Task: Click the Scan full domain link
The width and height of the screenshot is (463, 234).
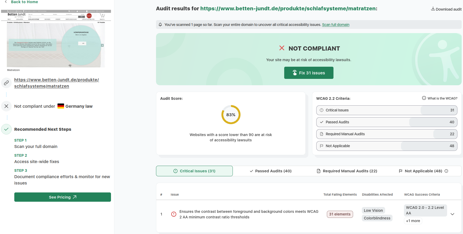Action: [336, 25]
